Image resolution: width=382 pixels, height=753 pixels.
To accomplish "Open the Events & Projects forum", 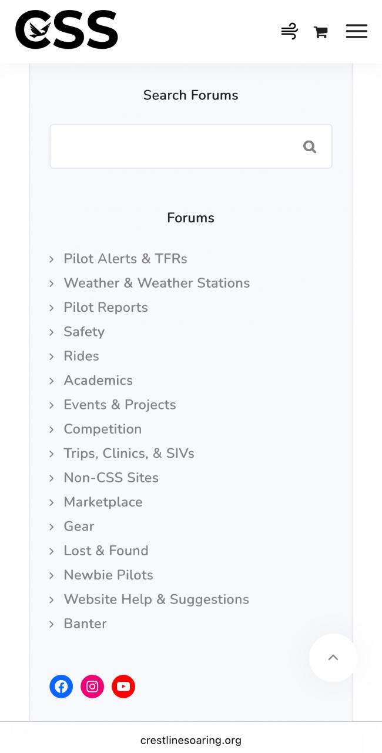I will click(120, 405).
